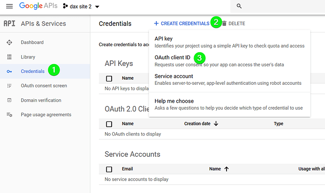Open Page usage agreements
This screenshot has width=325, height=193.
(x=46, y=114)
